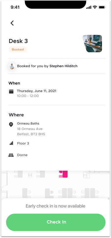Tap the Floor 3 label
Viewport: 111px width, 238px height.
pyautogui.click(x=23, y=143)
